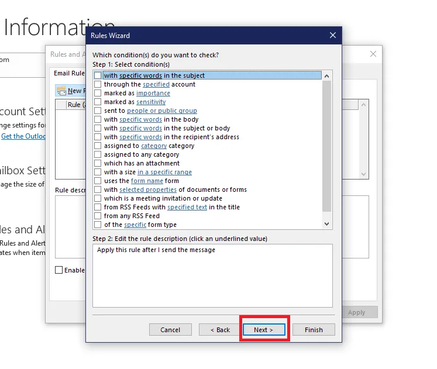Select the Email Rules tab

(69, 73)
